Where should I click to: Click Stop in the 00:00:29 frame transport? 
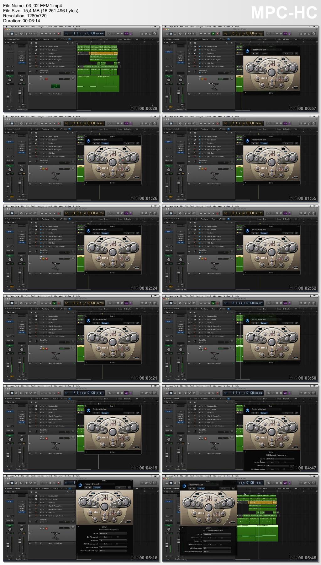pos(50,34)
